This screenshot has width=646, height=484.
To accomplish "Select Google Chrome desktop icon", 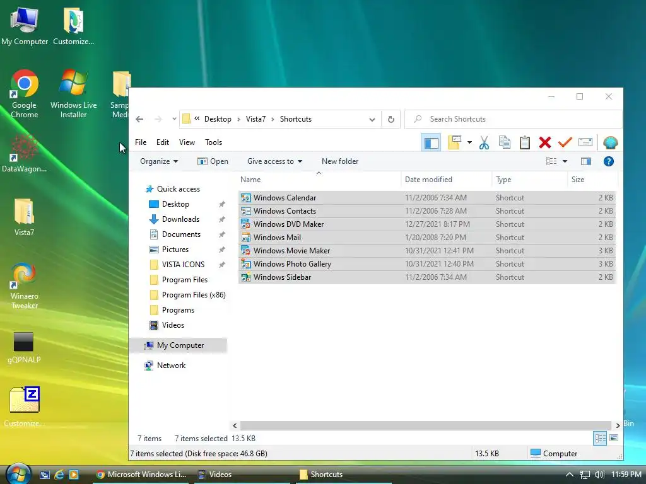I will 25,94.
